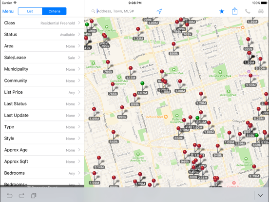The height and width of the screenshot is (202, 269).
Task: Tap the phone call icon
Action: (248, 11)
